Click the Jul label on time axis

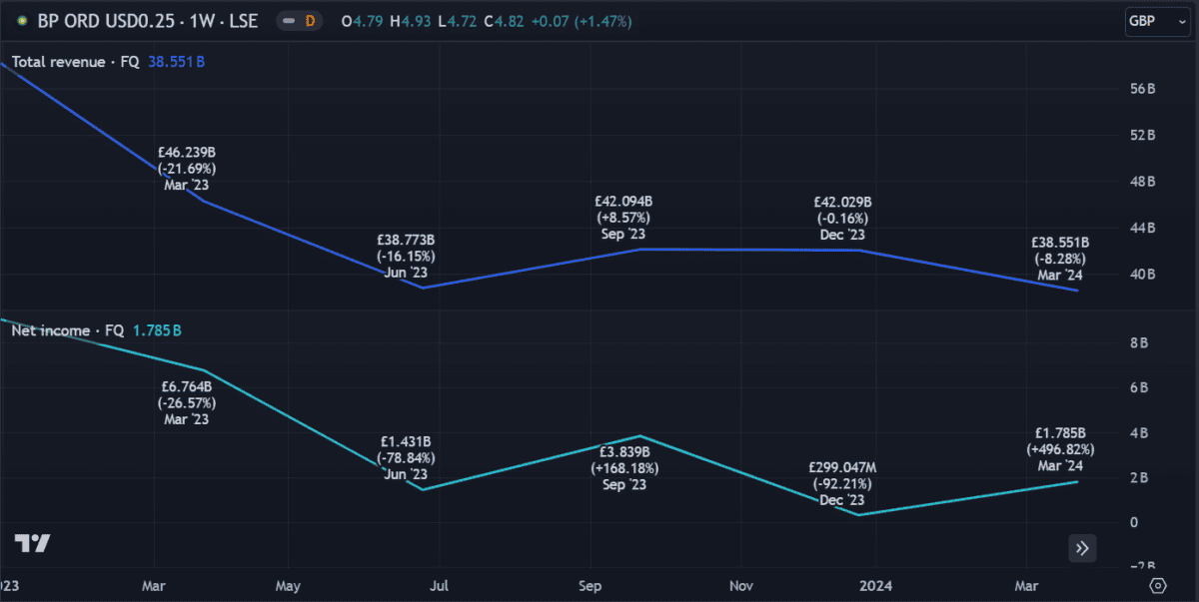coord(437,585)
